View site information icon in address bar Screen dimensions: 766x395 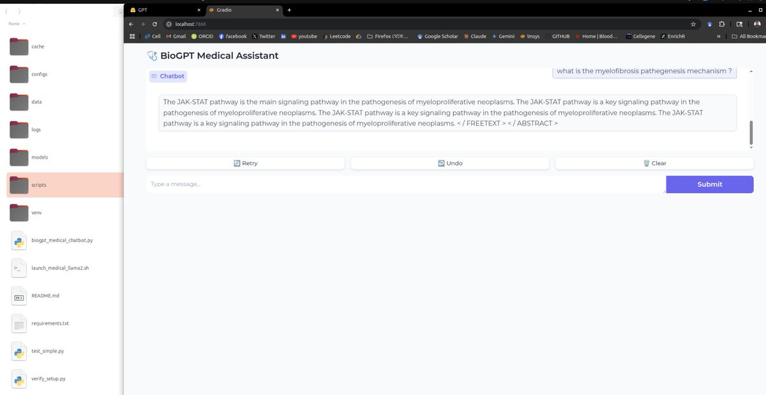tap(169, 24)
